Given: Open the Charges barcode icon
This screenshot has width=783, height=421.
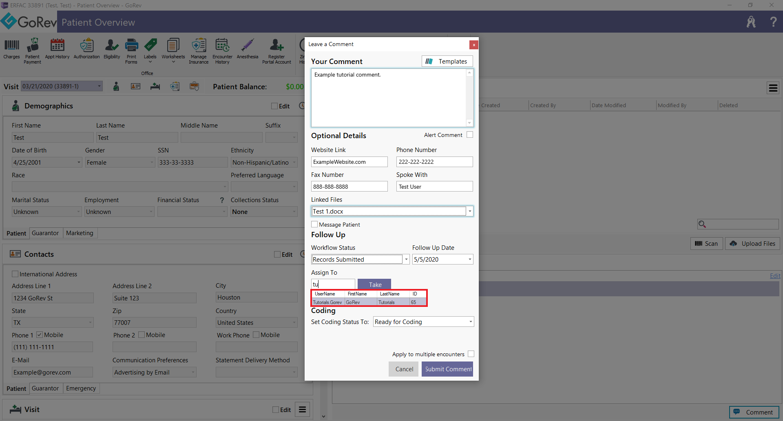Looking at the screenshot, I should [x=11, y=49].
